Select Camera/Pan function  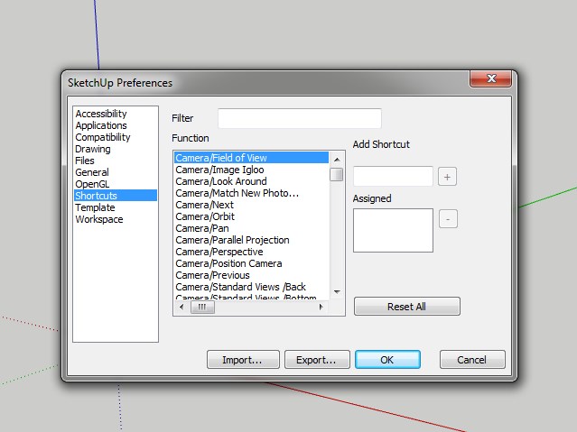[x=251, y=228]
